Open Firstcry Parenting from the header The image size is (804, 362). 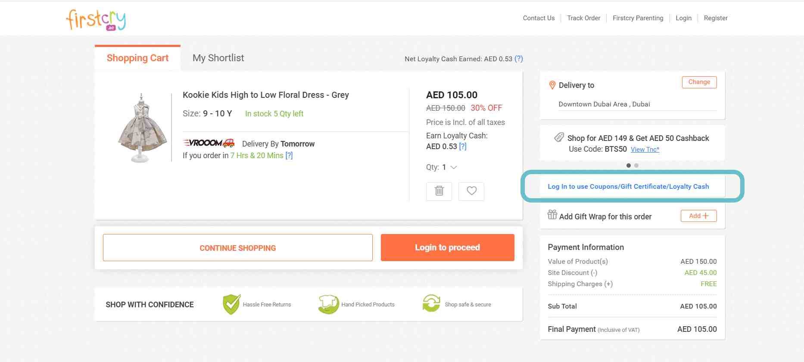(638, 18)
